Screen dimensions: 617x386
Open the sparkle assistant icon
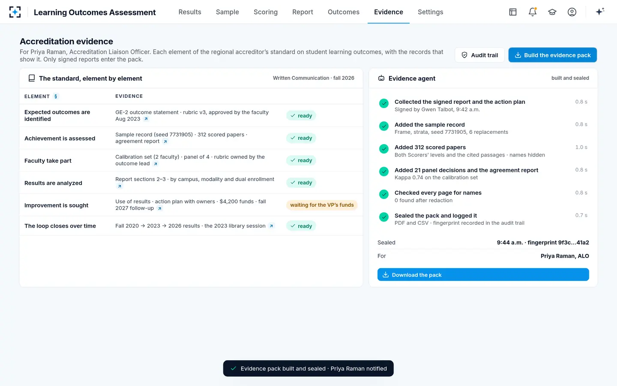pyautogui.click(x=600, y=12)
